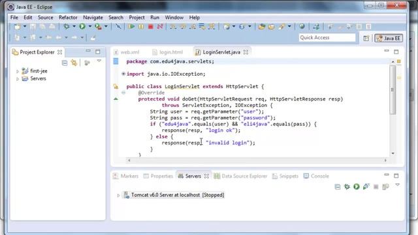
Task: Click the editor horizontal scrollbar right arrow
Action: coord(385,161)
